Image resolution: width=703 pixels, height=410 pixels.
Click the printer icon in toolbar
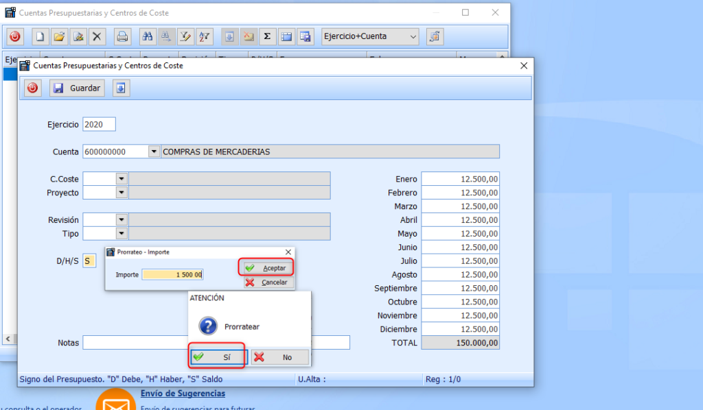pyautogui.click(x=122, y=36)
